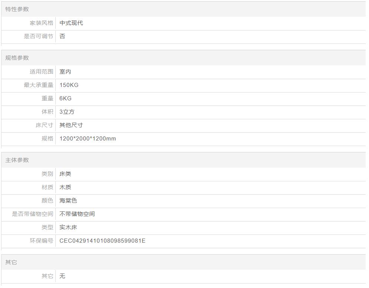Select the 木质 material value
Screen dimensions: 369x288
65,187
